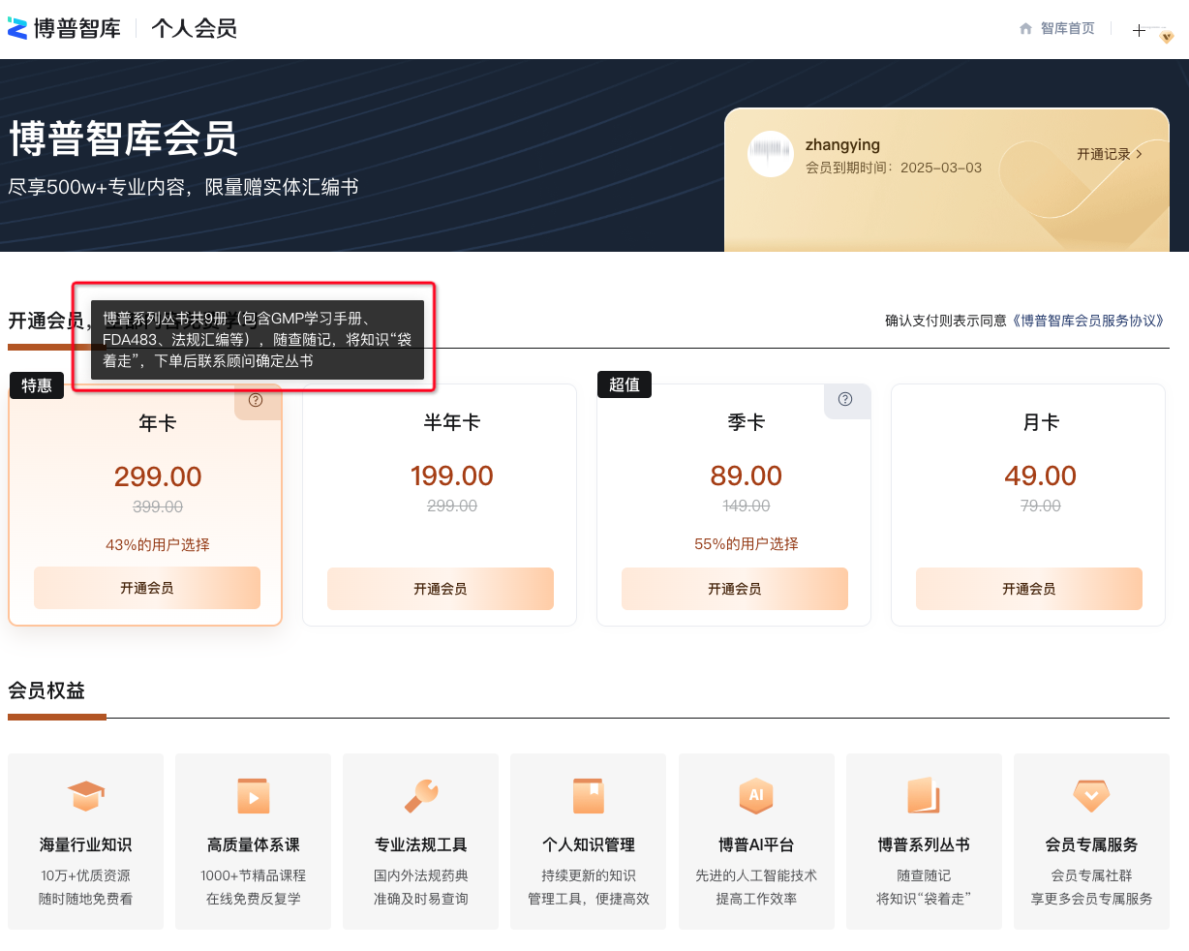This screenshot has width=1189, height=951.
Task: Click the 博普AI平台 benefit title
Action: tap(756, 844)
